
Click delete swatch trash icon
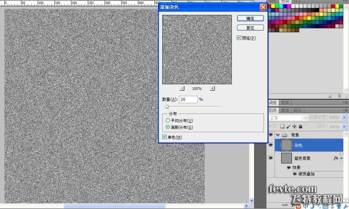(339, 96)
